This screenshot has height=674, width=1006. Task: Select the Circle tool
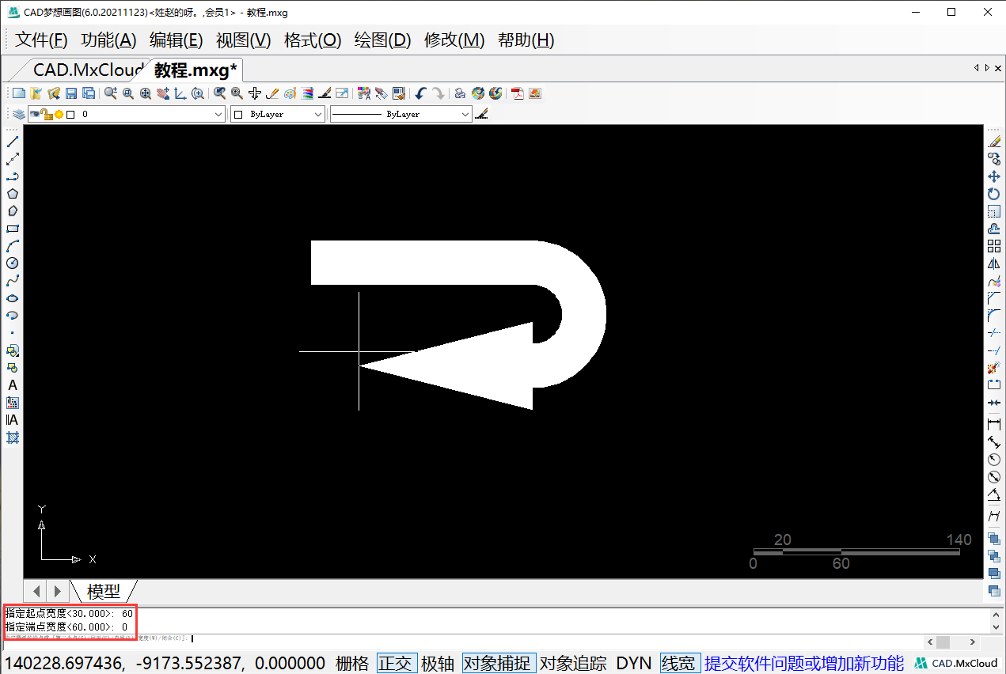tap(13, 263)
